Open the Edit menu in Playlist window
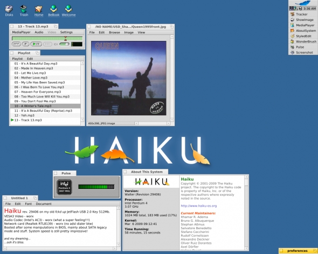 tap(30, 59)
